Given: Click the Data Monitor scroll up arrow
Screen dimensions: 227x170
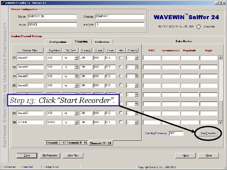Looking at the screenshot, I should (x=220, y=57).
